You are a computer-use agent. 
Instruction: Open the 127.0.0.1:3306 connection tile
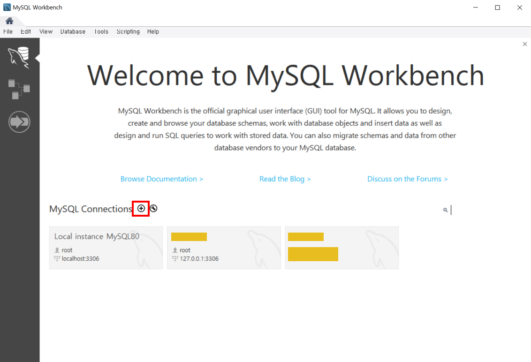[224, 248]
